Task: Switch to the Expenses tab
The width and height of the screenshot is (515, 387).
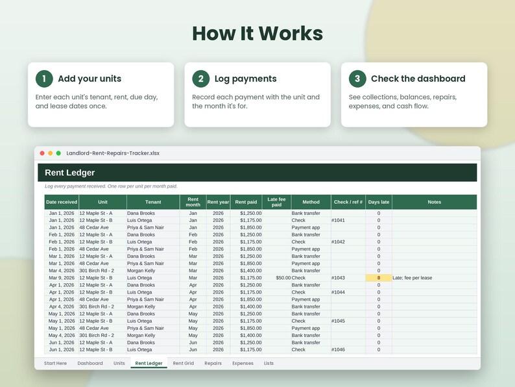Action: pyautogui.click(x=243, y=363)
